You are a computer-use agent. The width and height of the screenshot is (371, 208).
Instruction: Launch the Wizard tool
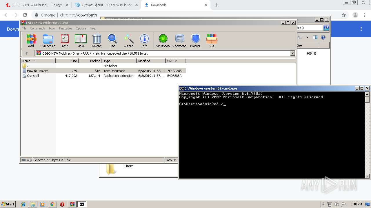tap(128, 40)
